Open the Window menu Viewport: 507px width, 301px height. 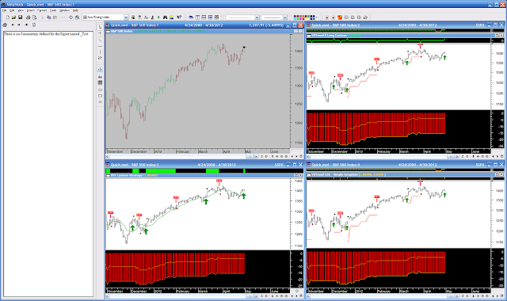[64, 10]
